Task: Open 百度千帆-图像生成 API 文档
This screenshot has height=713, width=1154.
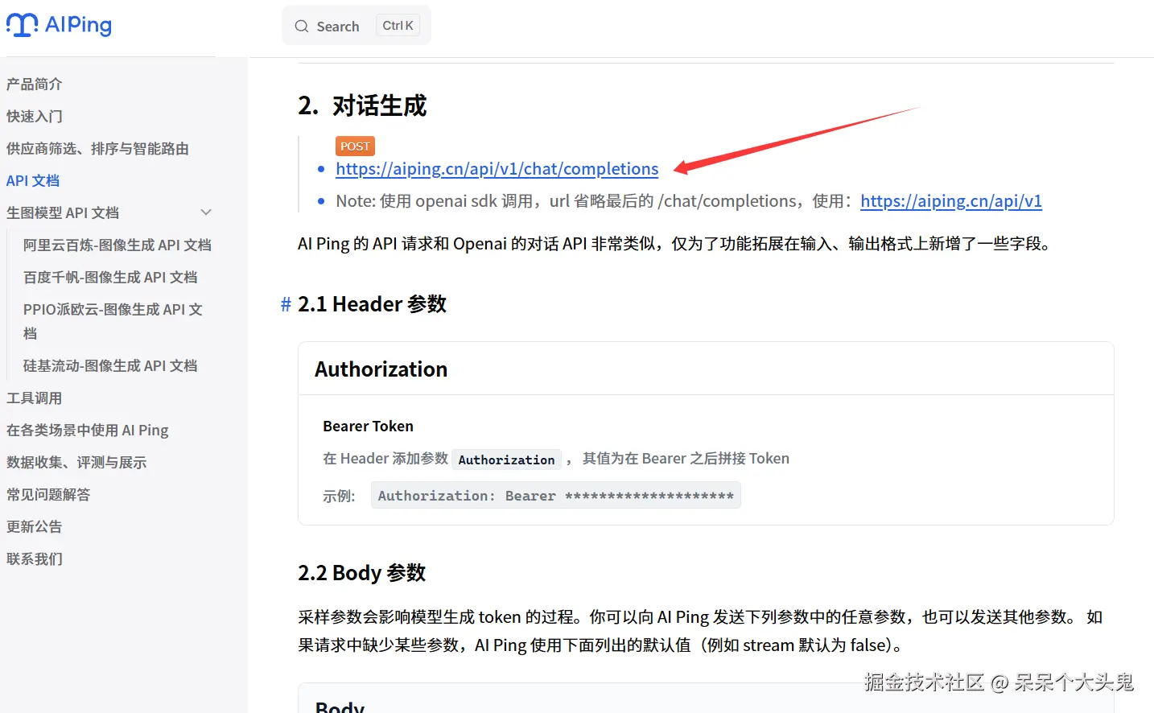Action: 110,277
